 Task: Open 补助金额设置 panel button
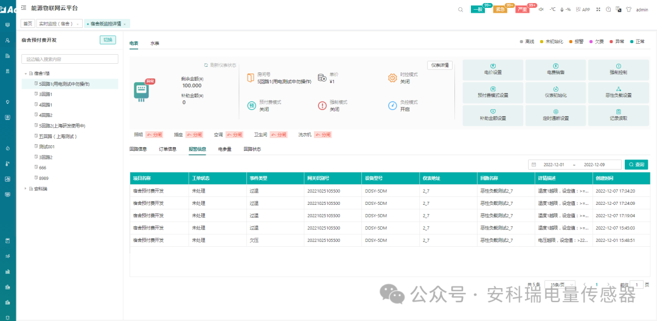pos(493,116)
